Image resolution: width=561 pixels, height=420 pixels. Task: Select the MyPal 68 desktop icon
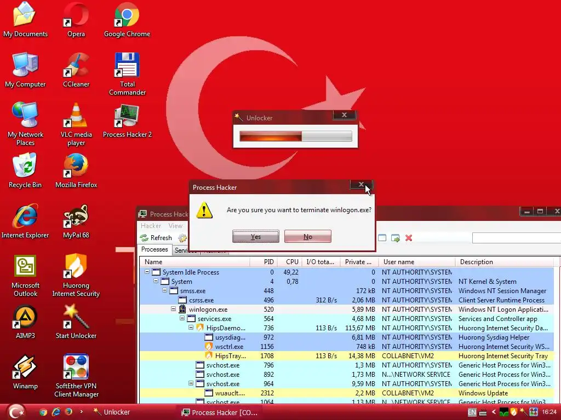pos(76,221)
